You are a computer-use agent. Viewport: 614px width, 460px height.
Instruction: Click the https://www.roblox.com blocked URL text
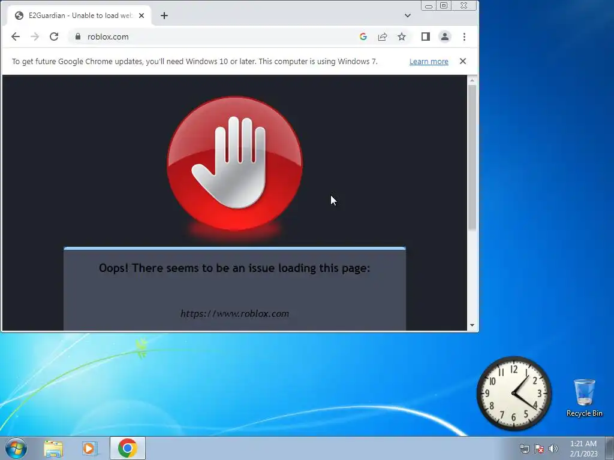pyautogui.click(x=234, y=314)
